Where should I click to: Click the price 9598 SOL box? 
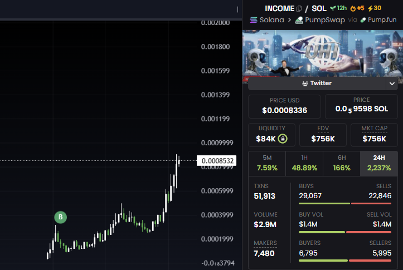[x=361, y=106]
